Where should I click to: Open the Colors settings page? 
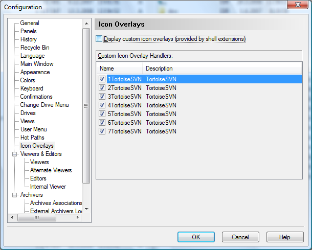click(x=28, y=80)
